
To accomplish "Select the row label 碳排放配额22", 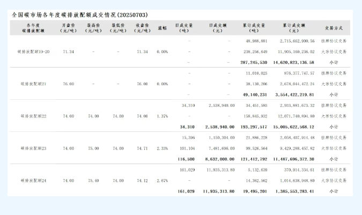I will [33, 116].
